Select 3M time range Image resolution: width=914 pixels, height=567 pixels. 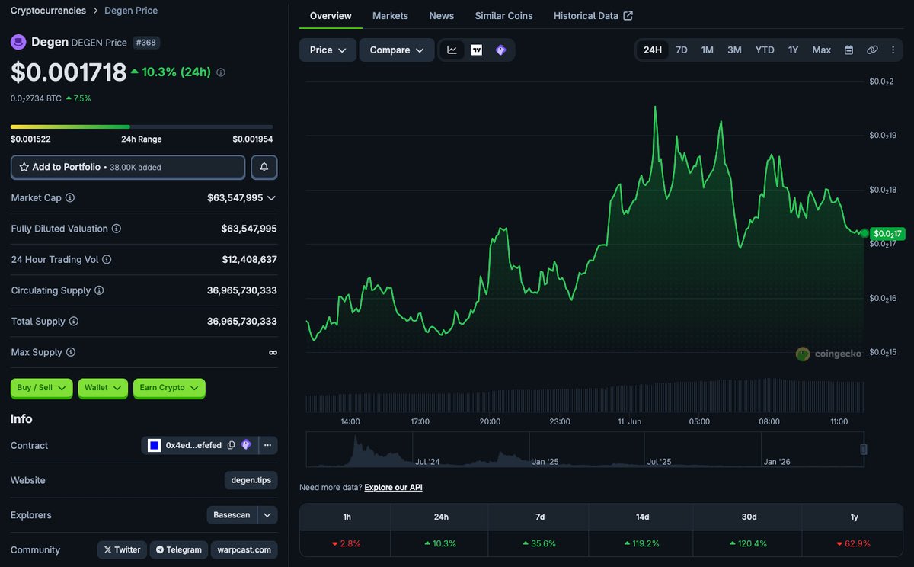click(x=734, y=50)
